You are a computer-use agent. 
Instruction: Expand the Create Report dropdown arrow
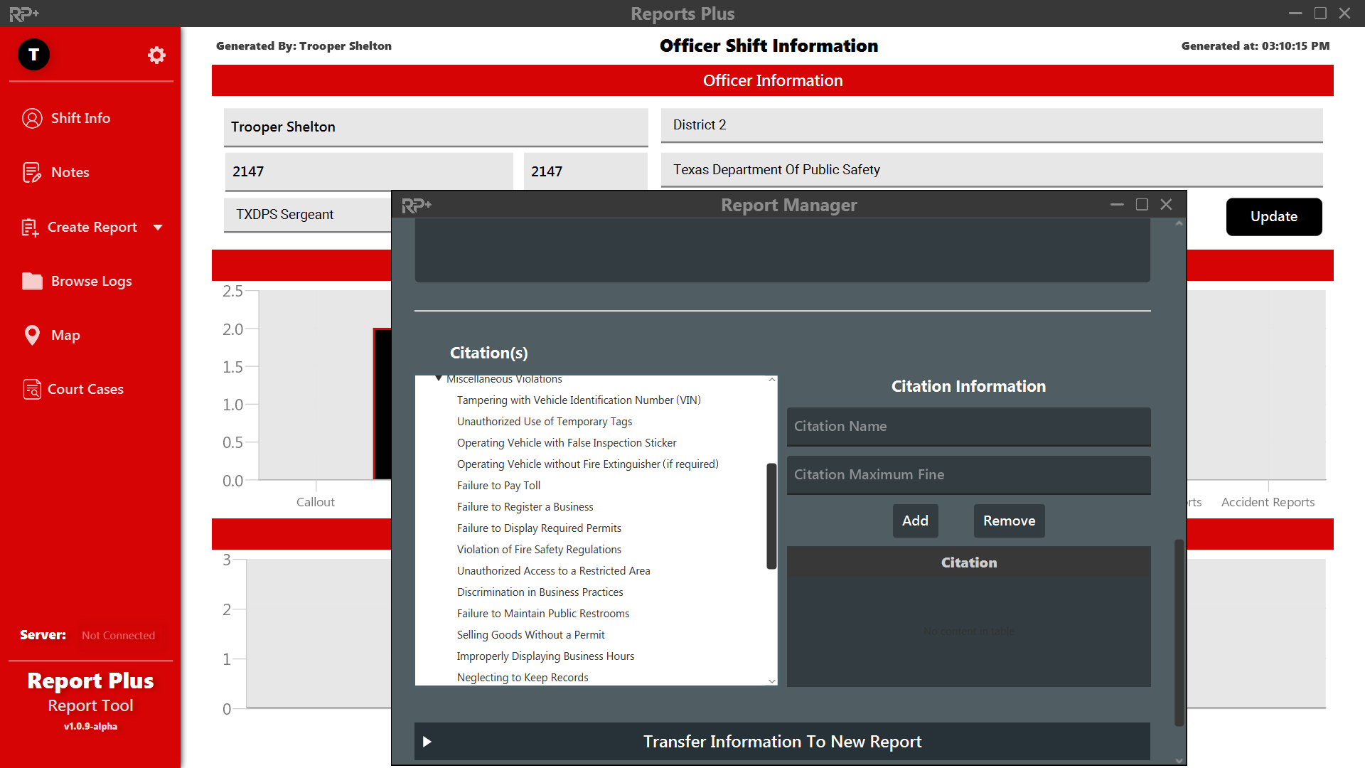pyautogui.click(x=158, y=228)
